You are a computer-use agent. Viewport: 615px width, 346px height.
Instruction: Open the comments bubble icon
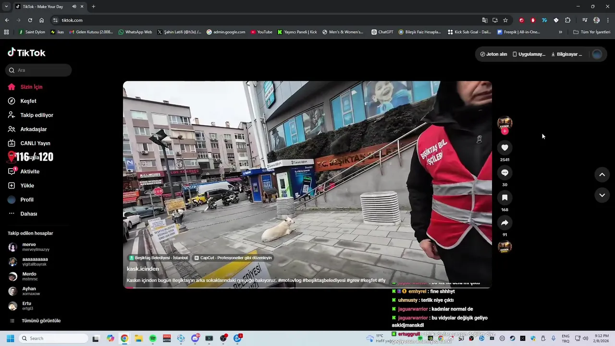pos(504,173)
